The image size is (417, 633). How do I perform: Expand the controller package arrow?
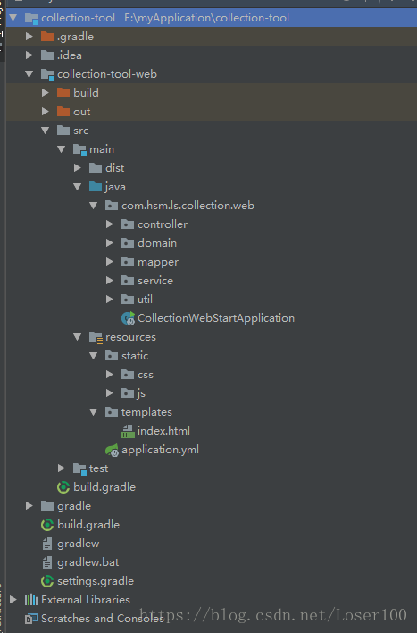click(x=109, y=224)
